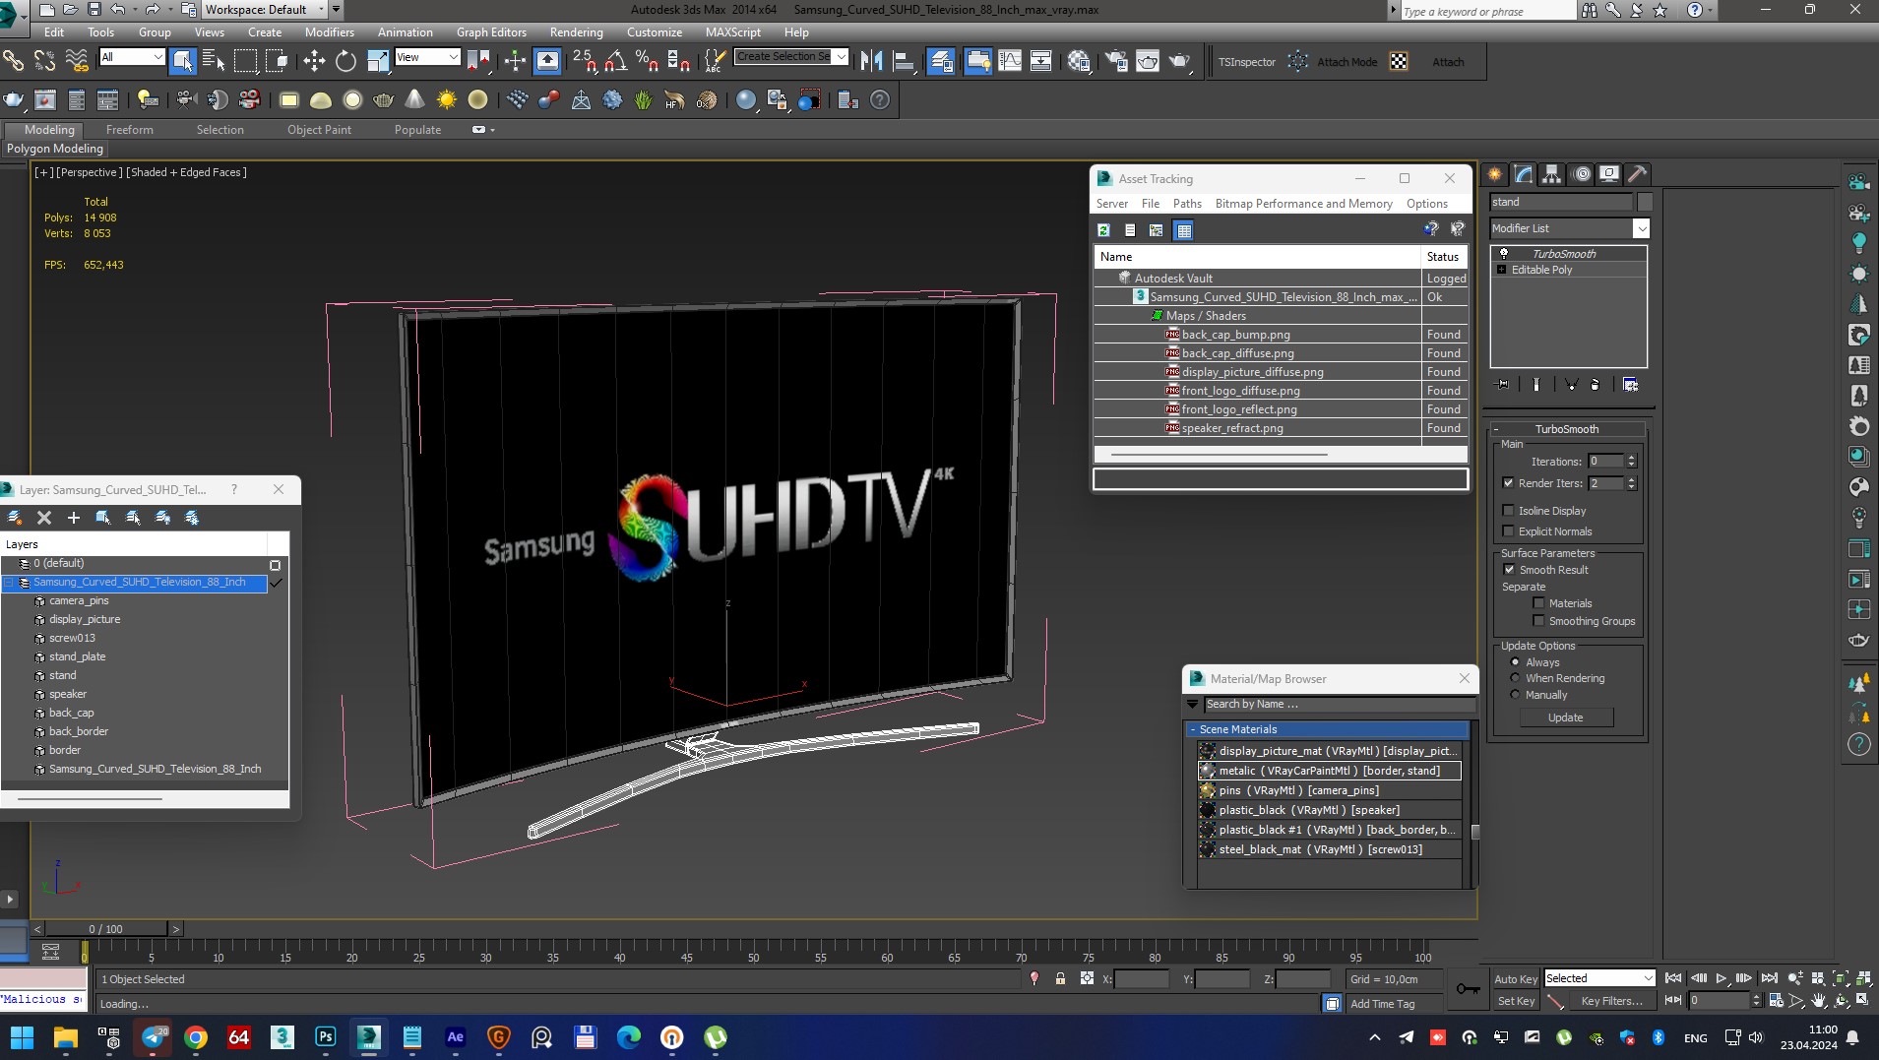Open the Motion command panel tab
Viewport: 1879px width, 1060px height.
1581,174
